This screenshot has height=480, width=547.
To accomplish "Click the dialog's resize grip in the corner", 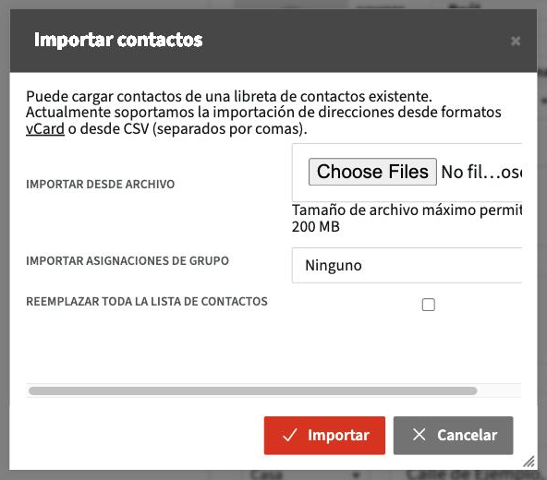I will point(529,462).
